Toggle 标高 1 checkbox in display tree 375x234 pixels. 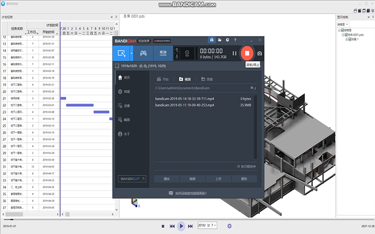point(350,39)
